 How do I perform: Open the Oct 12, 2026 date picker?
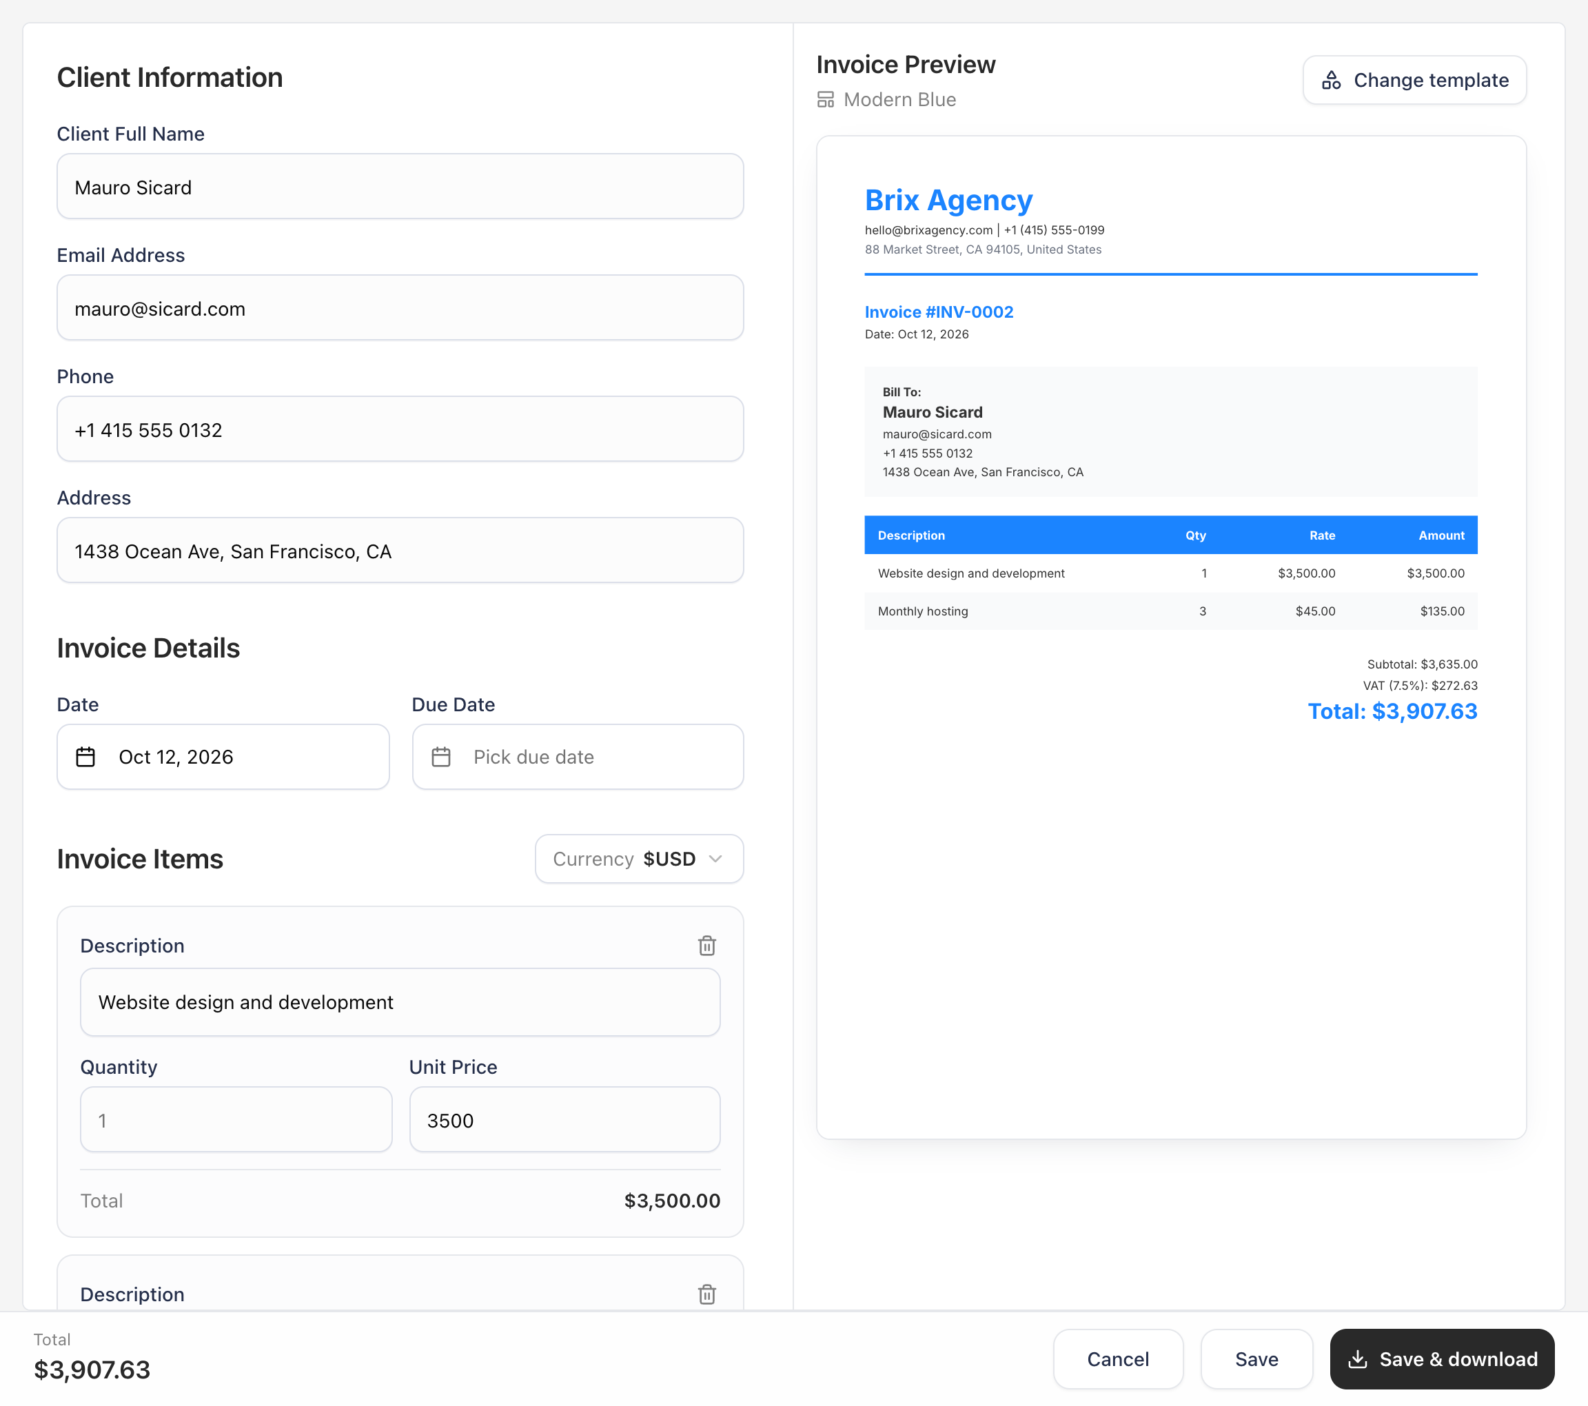[x=223, y=757]
